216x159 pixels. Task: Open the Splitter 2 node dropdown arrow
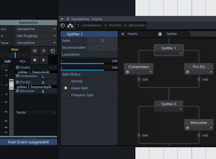click(x=181, y=109)
